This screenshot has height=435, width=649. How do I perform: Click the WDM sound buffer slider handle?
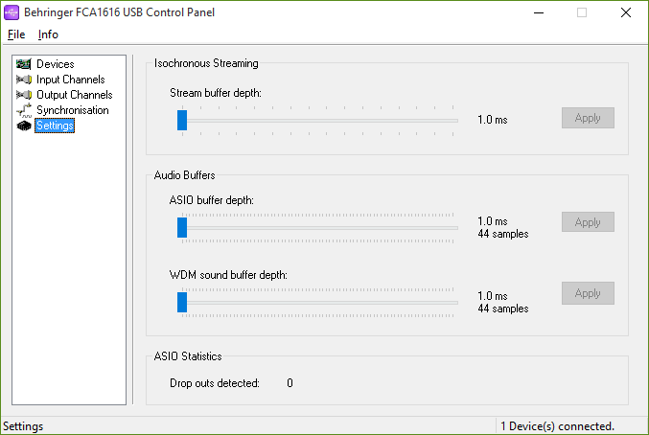coord(182,302)
